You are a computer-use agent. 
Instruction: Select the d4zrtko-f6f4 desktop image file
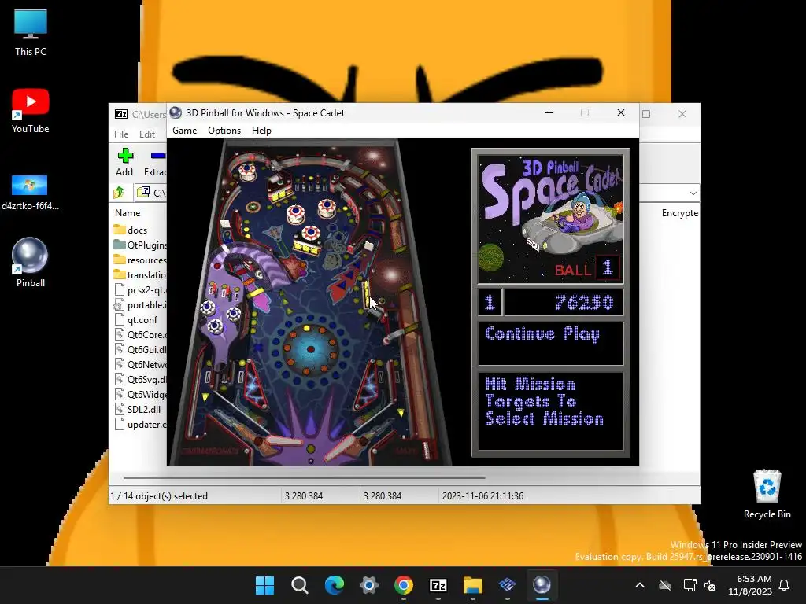click(x=31, y=193)
